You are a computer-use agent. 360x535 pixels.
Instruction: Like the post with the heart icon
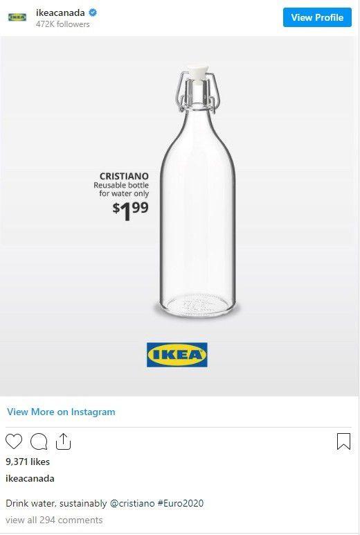point(14,441)
